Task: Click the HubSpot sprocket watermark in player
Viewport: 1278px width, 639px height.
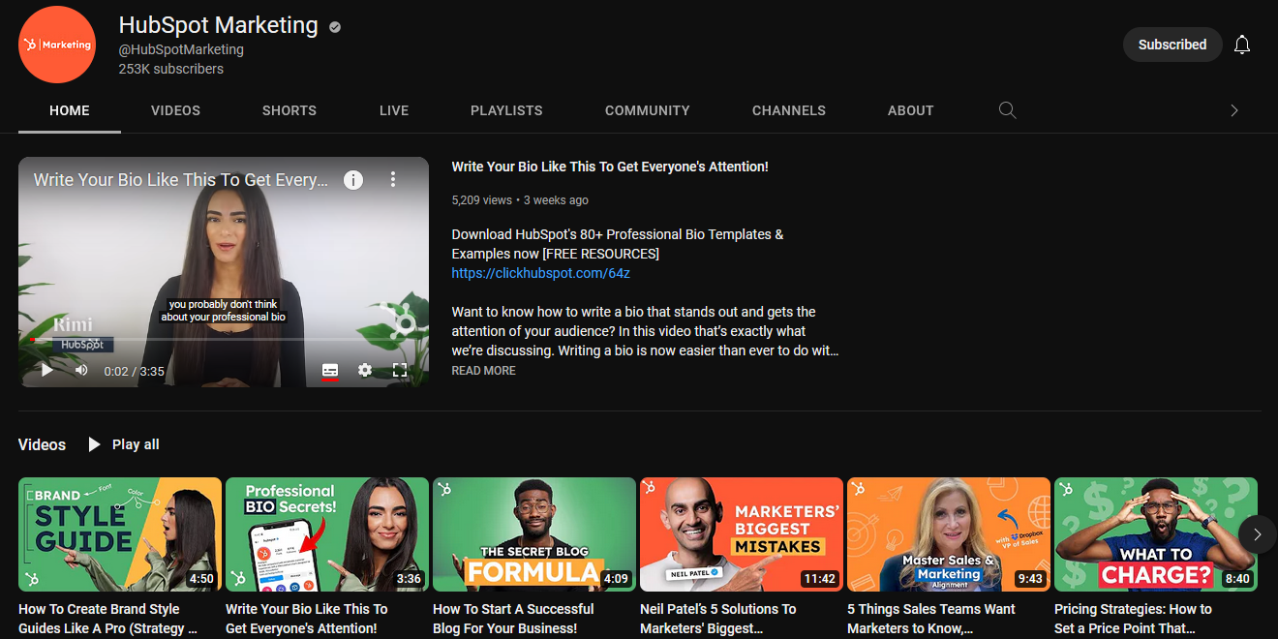Action: 399,321
